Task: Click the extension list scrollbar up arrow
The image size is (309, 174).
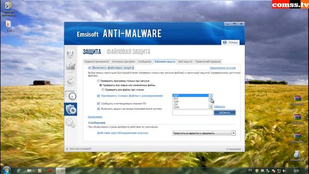Action: tap(211, 96)
